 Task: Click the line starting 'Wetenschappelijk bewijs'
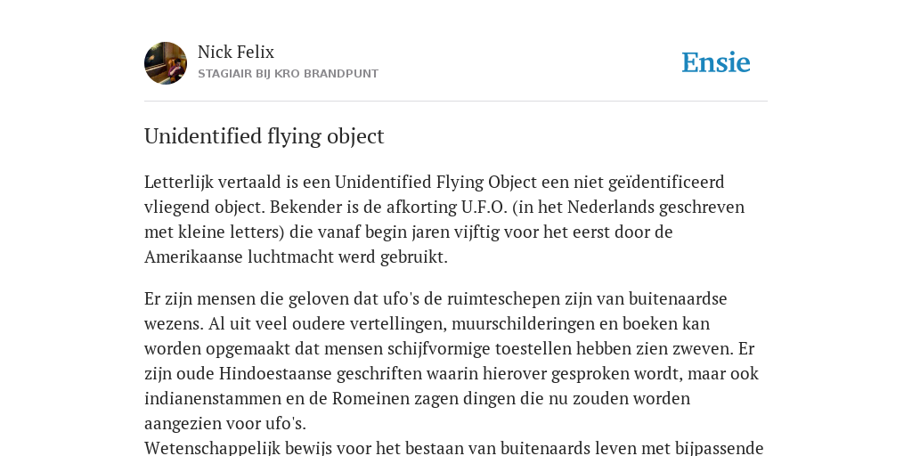pyautogui.click(x=453, y=448)
